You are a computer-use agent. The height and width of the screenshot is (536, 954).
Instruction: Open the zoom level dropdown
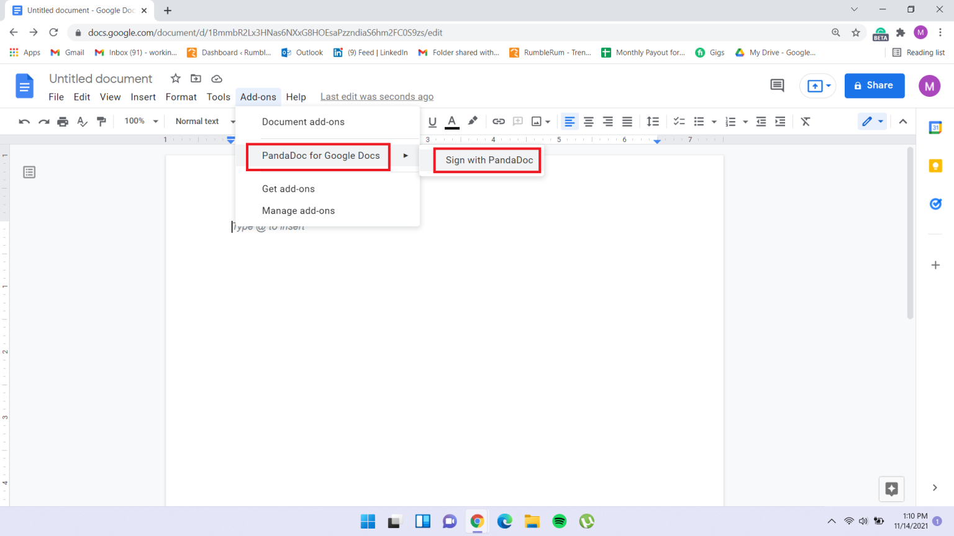tap(139, 121)
